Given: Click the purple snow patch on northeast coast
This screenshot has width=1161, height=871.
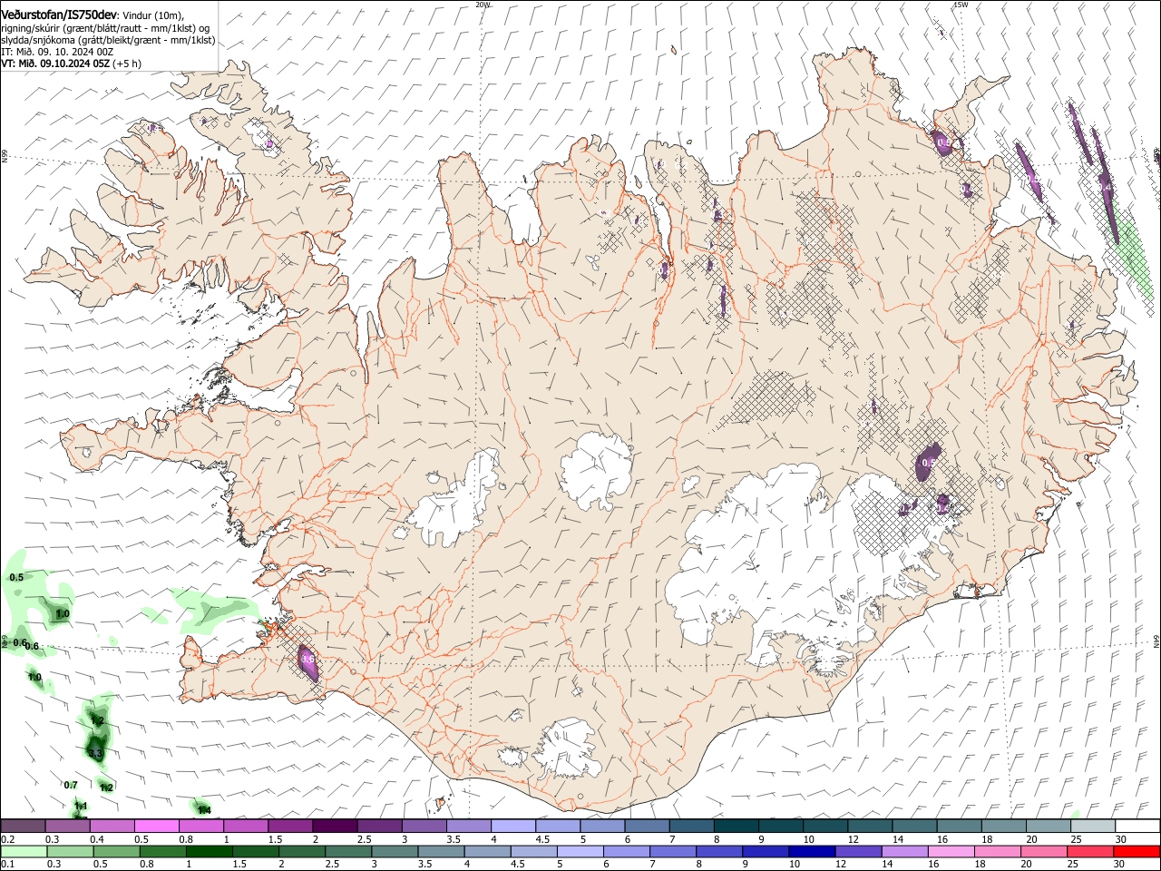Looking at the screenshot, I should click(x=943, y=142).
